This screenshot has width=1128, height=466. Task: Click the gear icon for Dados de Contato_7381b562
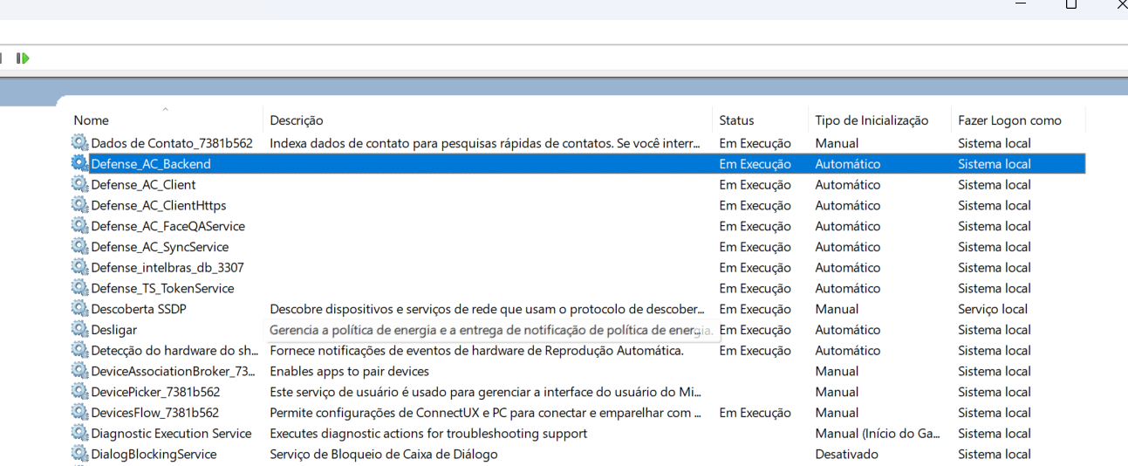pyautogui.click(x=80, y=143)
